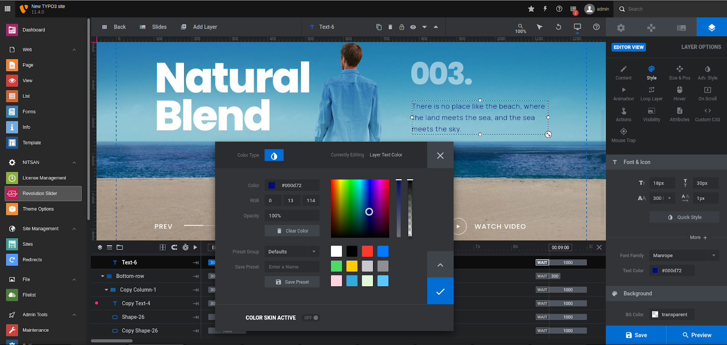Pick the red preset color swatch
Screen dimensions: 727x345
pos(367,251)
